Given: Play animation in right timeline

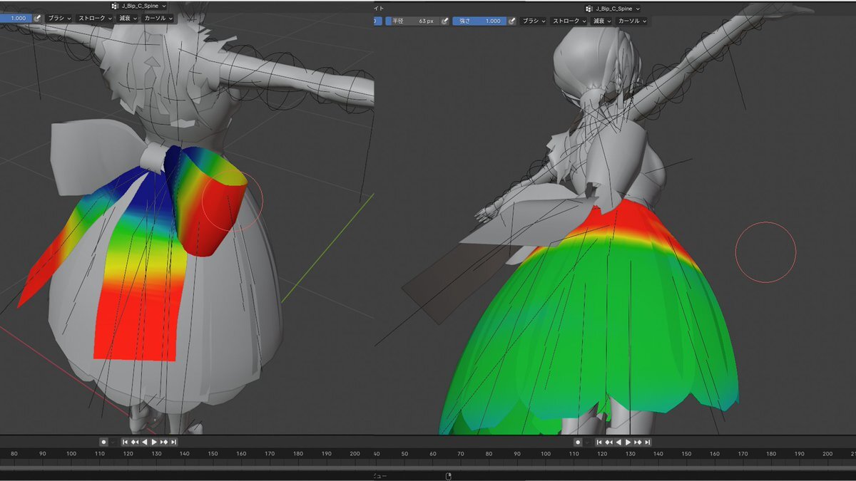Looking at the screenshot, I should point(628,442).
